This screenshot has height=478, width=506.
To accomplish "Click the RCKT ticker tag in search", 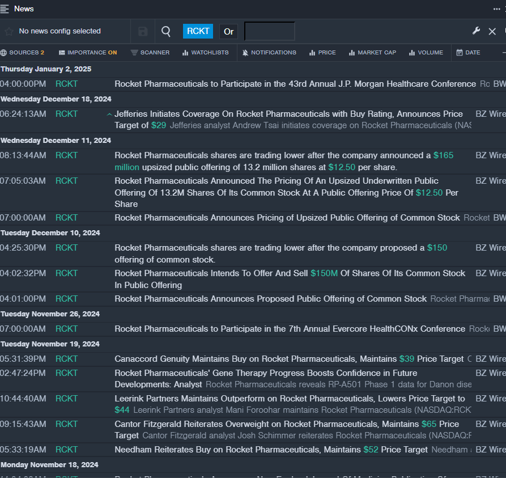I will (198, 31).
